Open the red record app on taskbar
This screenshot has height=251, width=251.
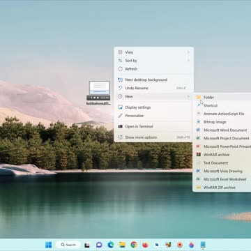pos(180,245)
